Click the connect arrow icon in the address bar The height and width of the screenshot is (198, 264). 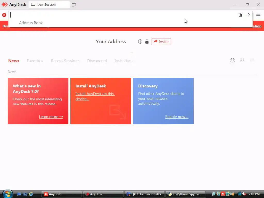coord(248,15)
